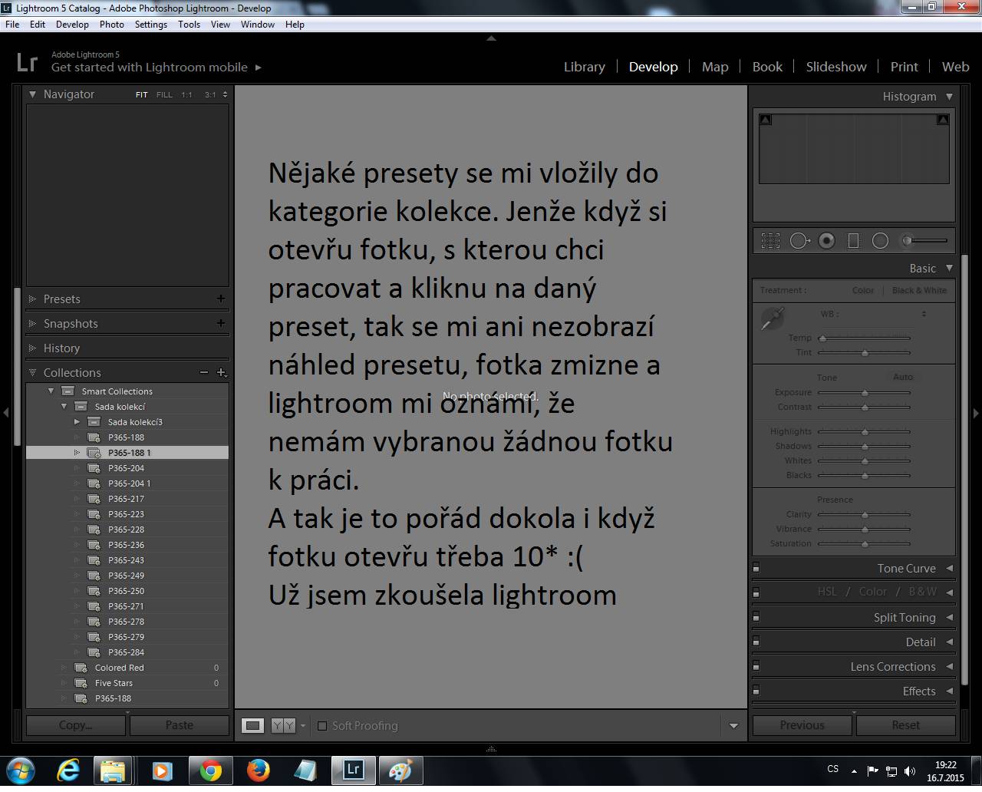Select the Adjustment Brush tool
The image size is (982, 792).
pos(924,241)
